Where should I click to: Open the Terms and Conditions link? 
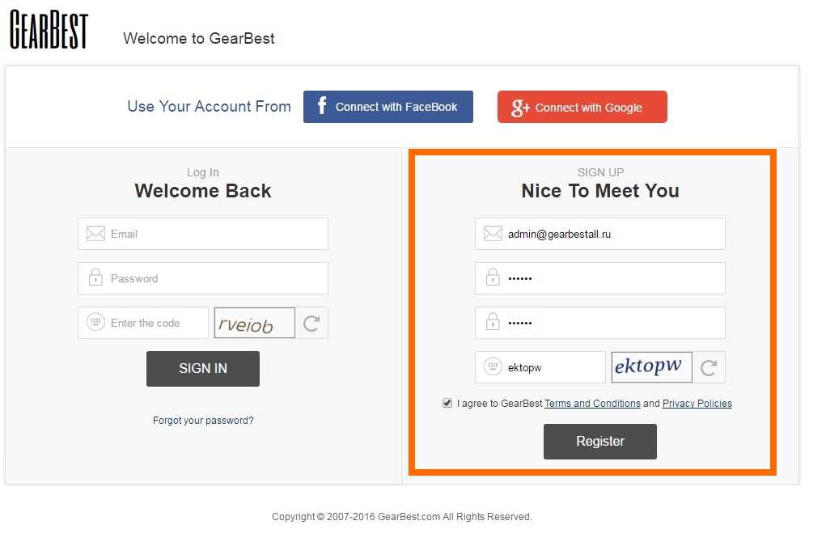(592, 404)
